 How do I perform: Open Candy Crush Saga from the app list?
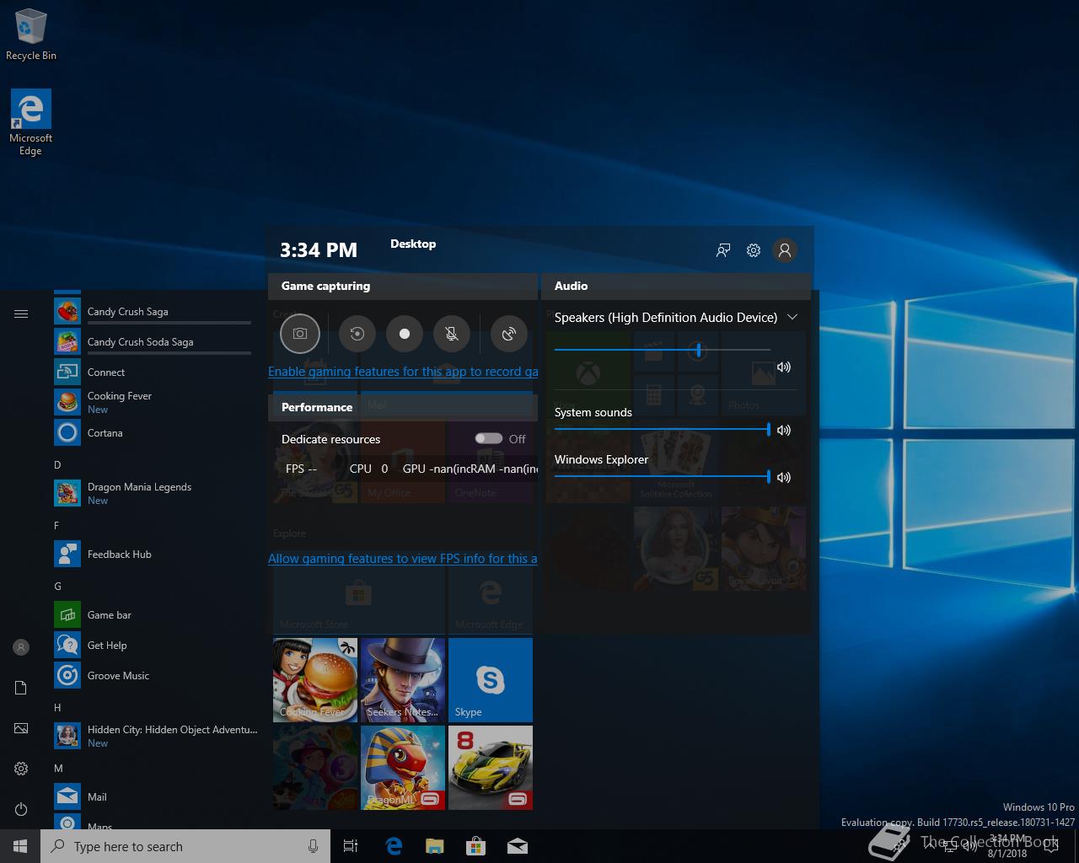(x=157, y=312)
